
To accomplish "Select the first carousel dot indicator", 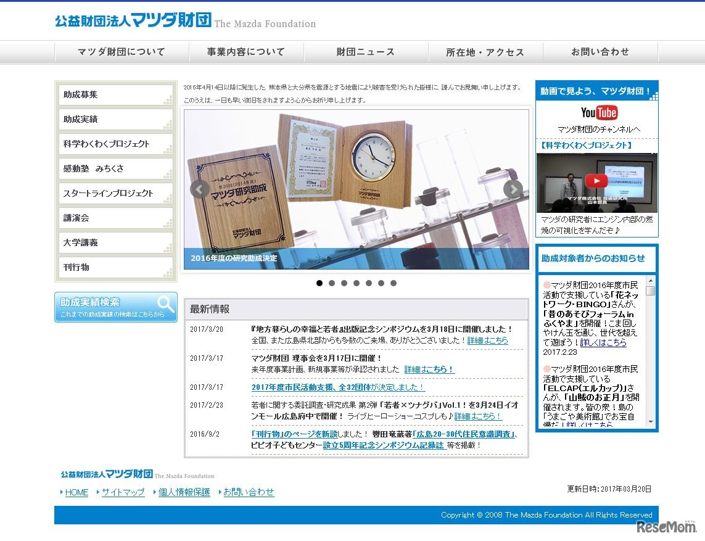I will pyautogui.click(x=320, y=283).
